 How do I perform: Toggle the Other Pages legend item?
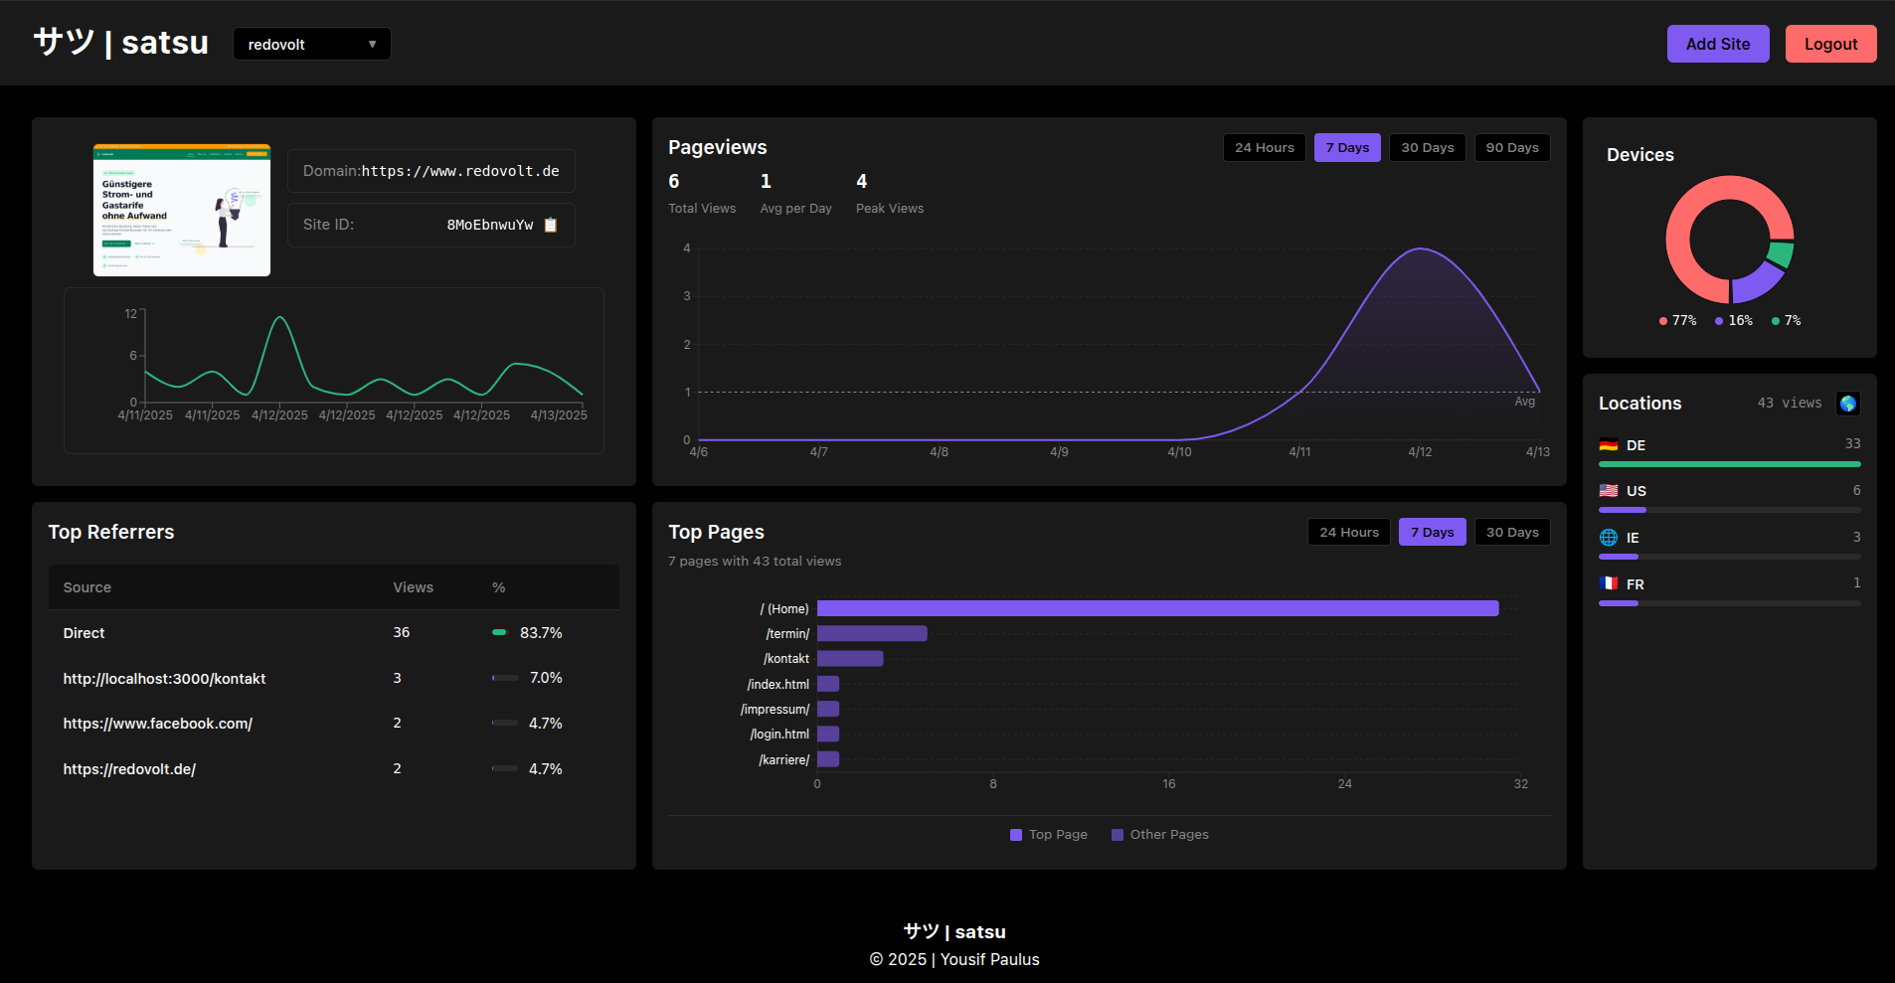1160,835
